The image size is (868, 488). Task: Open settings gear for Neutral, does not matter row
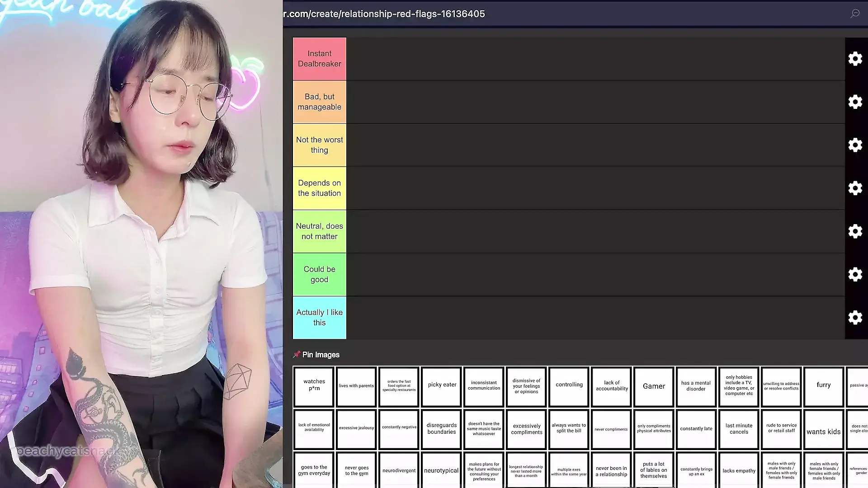(855, 231)
